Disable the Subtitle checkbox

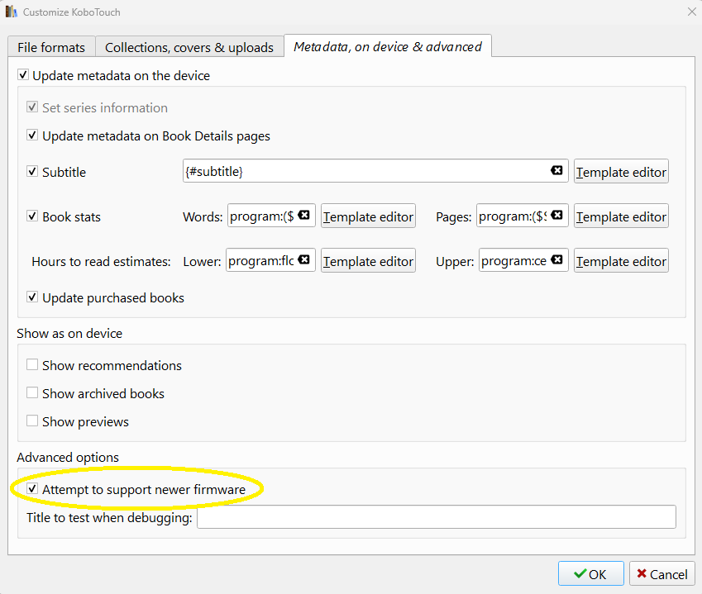(x=32, y=171)
